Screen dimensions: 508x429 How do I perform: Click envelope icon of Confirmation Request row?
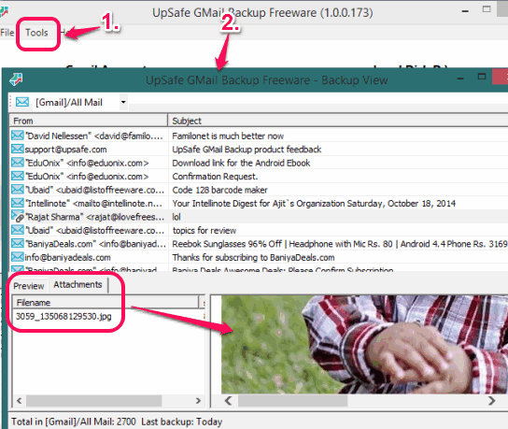[18, 176]
